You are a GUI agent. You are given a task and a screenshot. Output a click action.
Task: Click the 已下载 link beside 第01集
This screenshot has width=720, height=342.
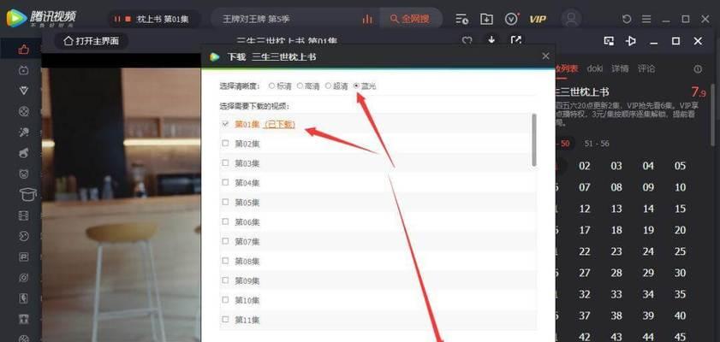[x=279, y=124]
